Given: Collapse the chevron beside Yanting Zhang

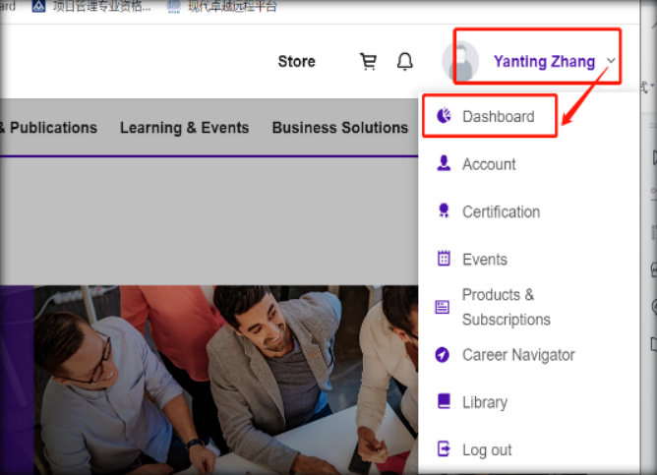Looking at the screenshot, I should pyautogui.click(x=612, y=61).
